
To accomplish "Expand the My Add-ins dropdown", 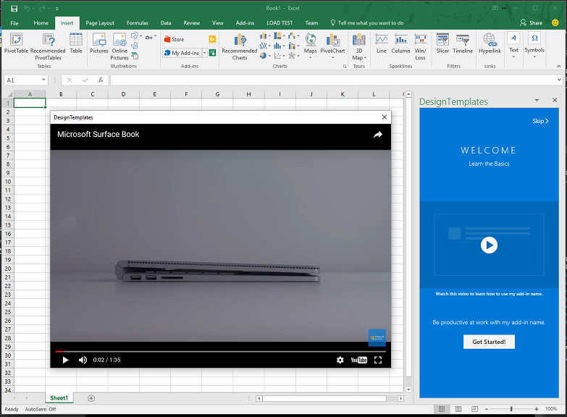I will click(x=204, y=53).
